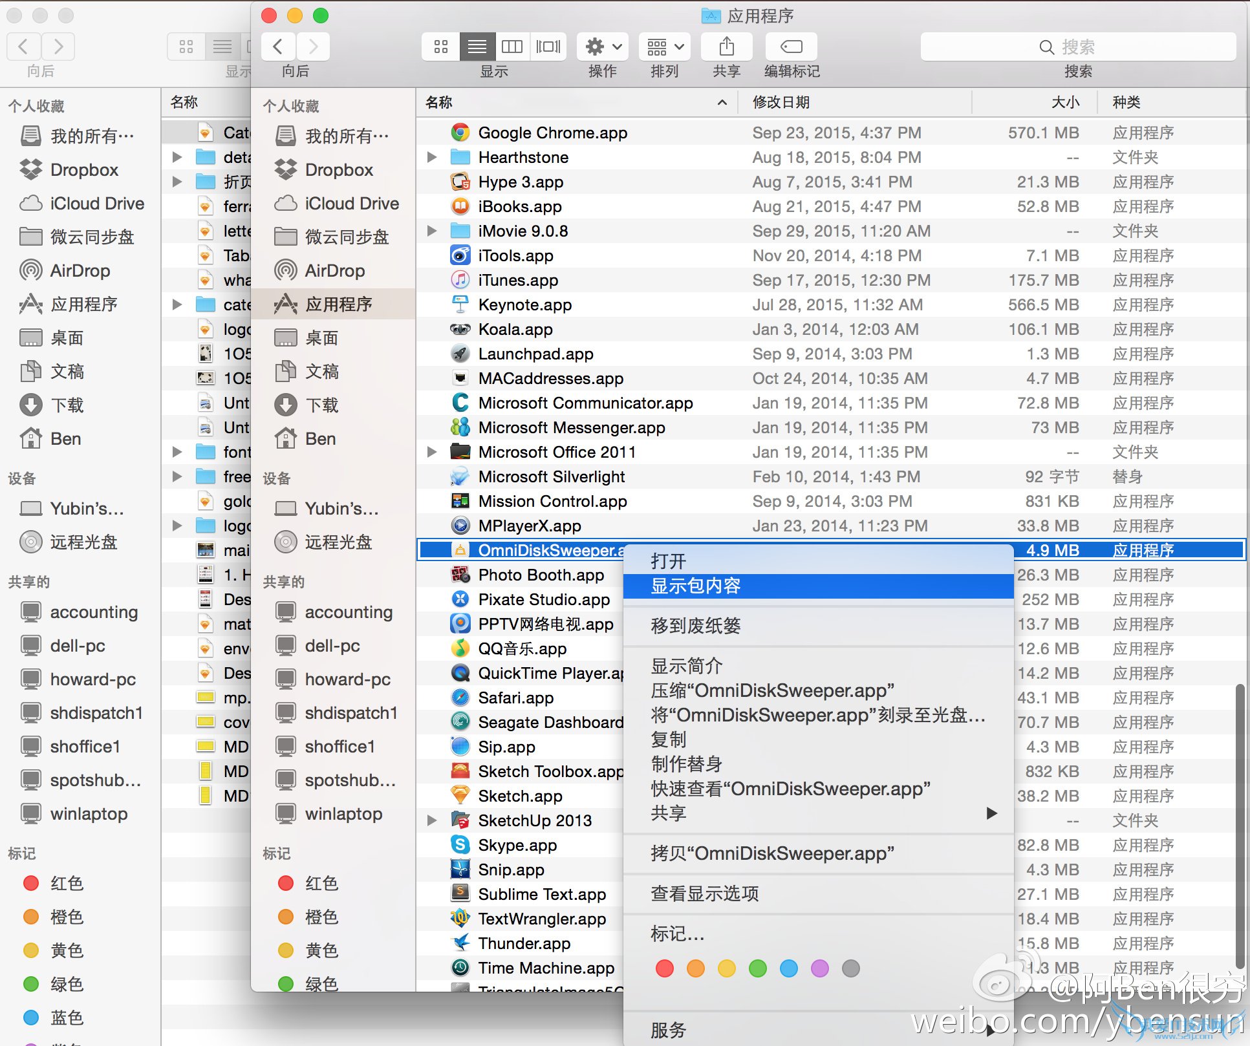The width and height of the screenshot is (1250, 1046).
Task: Choose Move to Trash in context menu
Action: (696, 625)
